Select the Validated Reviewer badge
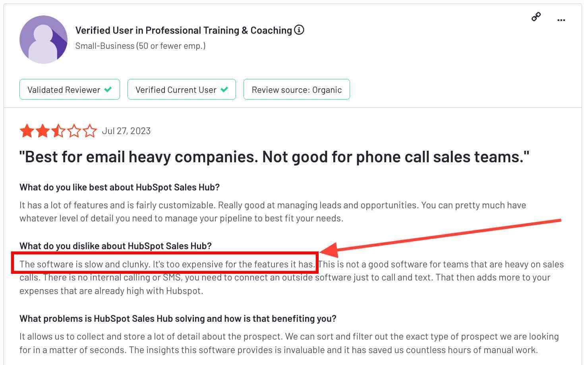The width and height of the screenshot is (584, 365). pyautogui.click(x=70, y=90)
